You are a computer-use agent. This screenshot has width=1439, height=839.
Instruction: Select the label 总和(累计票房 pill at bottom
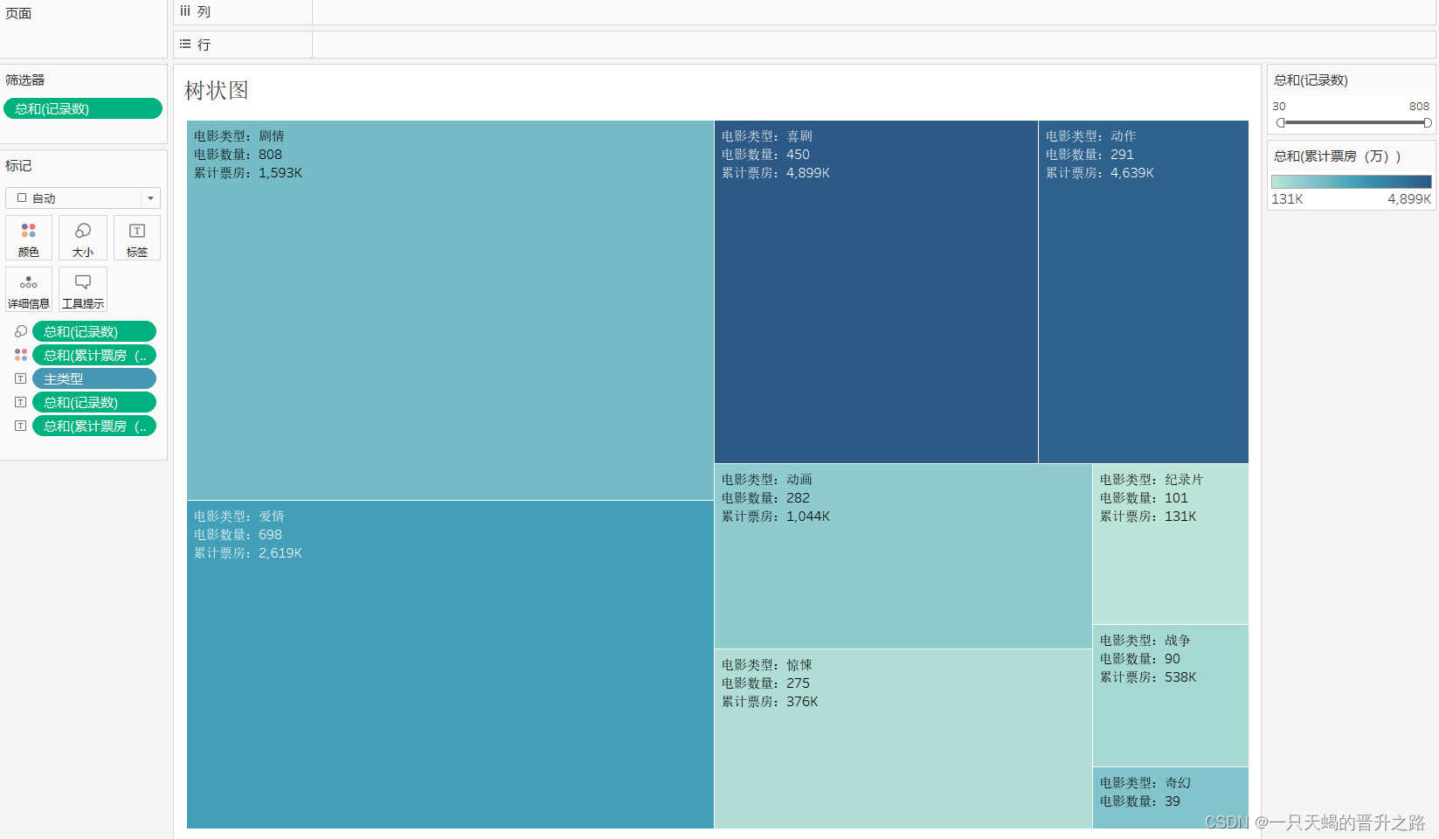tap(94, 426)
